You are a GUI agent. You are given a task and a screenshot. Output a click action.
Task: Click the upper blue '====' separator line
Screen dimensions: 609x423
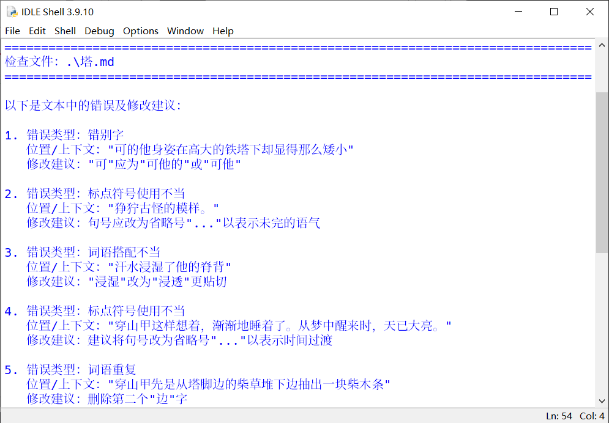pyautogui.click(x=298, y=48)
